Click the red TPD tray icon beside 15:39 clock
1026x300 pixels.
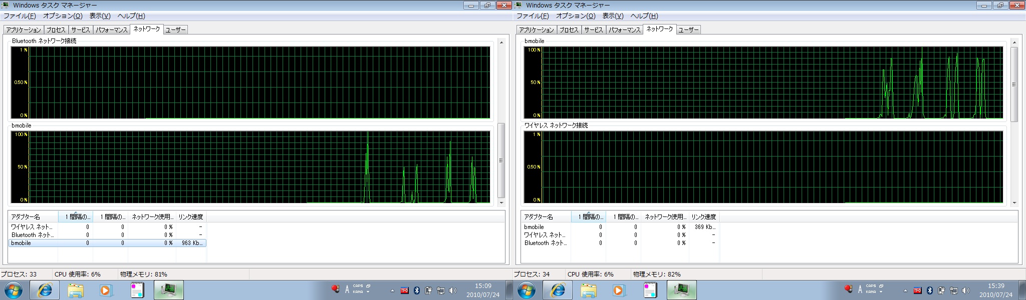click(x=917, y=290)
